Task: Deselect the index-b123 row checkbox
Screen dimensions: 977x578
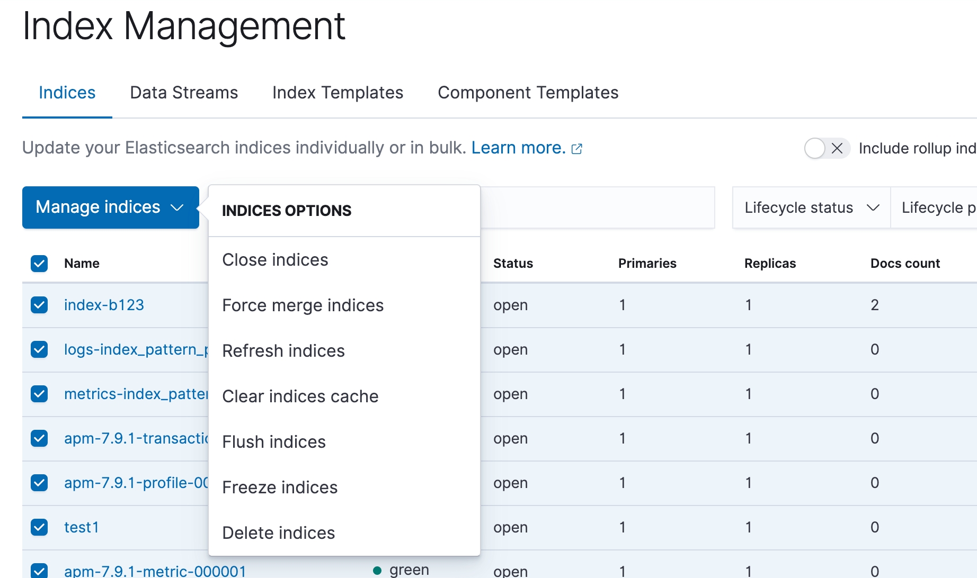Action: point(39,305)
